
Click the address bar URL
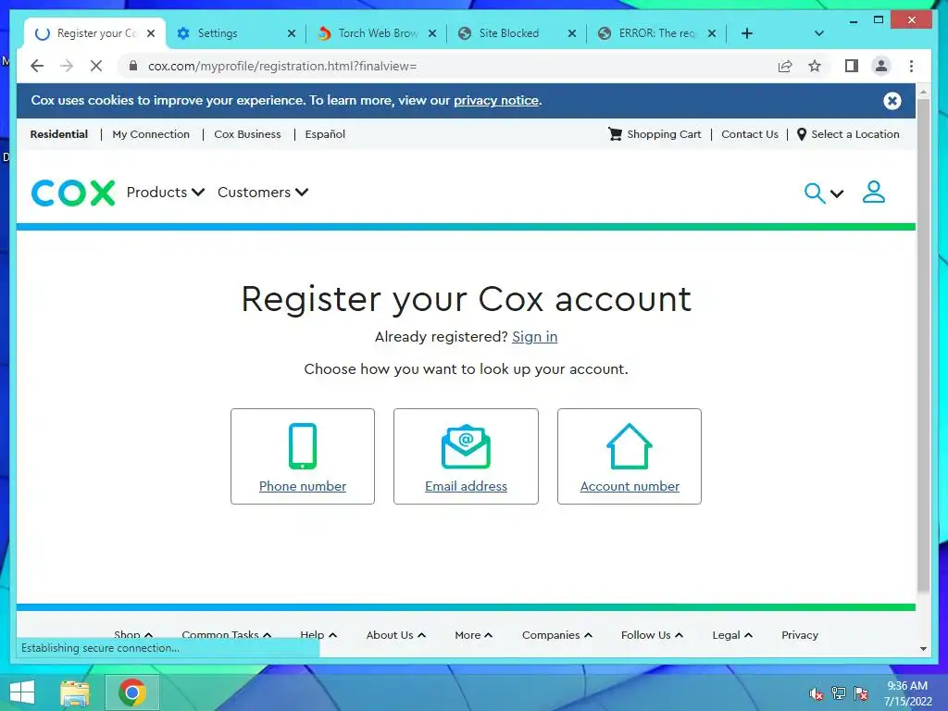(282, 66)
